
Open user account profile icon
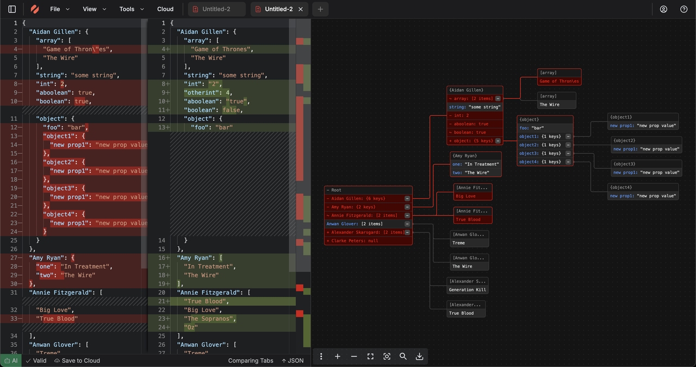663,9
